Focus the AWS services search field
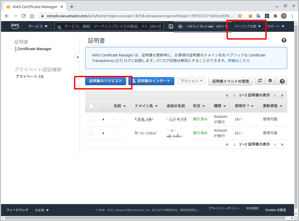Image resolution: width=299 pixels, height=221 pixels. click(109, 26)
